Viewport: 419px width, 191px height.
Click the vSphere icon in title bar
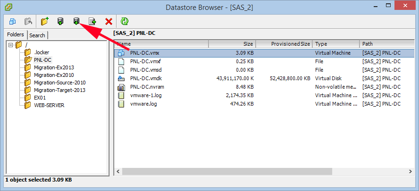tap(8, 7)
